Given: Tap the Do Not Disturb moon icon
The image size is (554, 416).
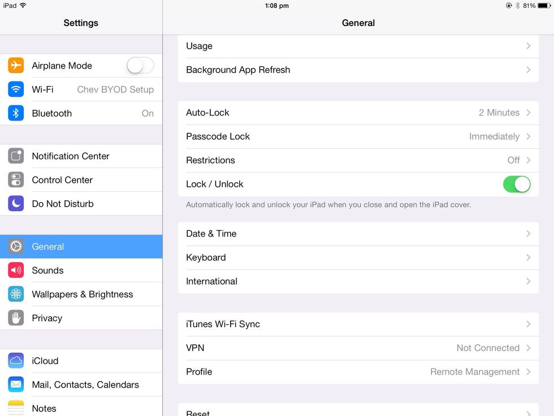Looking at the screenshot, I should click(x=16, y=204).
